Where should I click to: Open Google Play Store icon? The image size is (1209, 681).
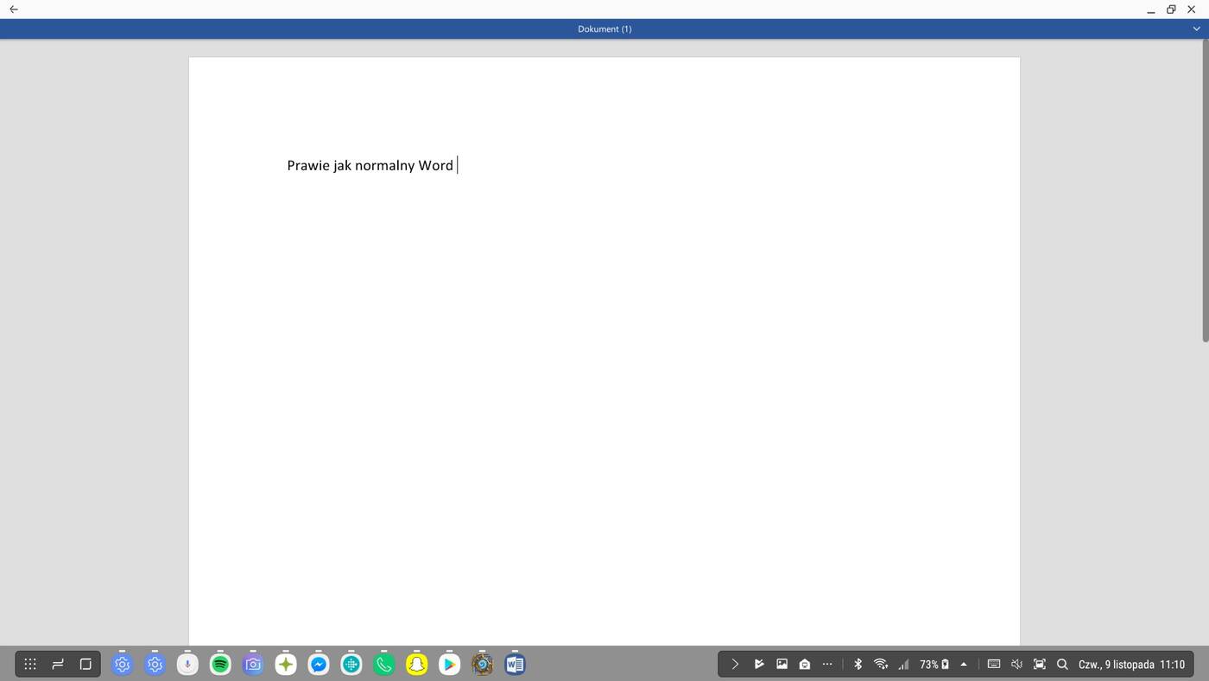[x=449, y=665]
